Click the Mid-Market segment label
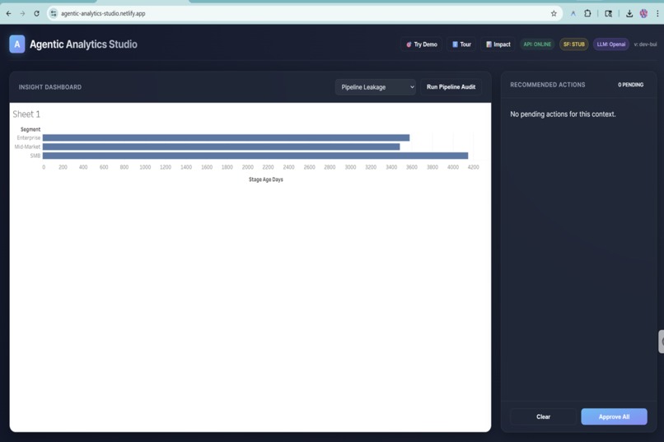664x442 pixels. pos(27,147)
